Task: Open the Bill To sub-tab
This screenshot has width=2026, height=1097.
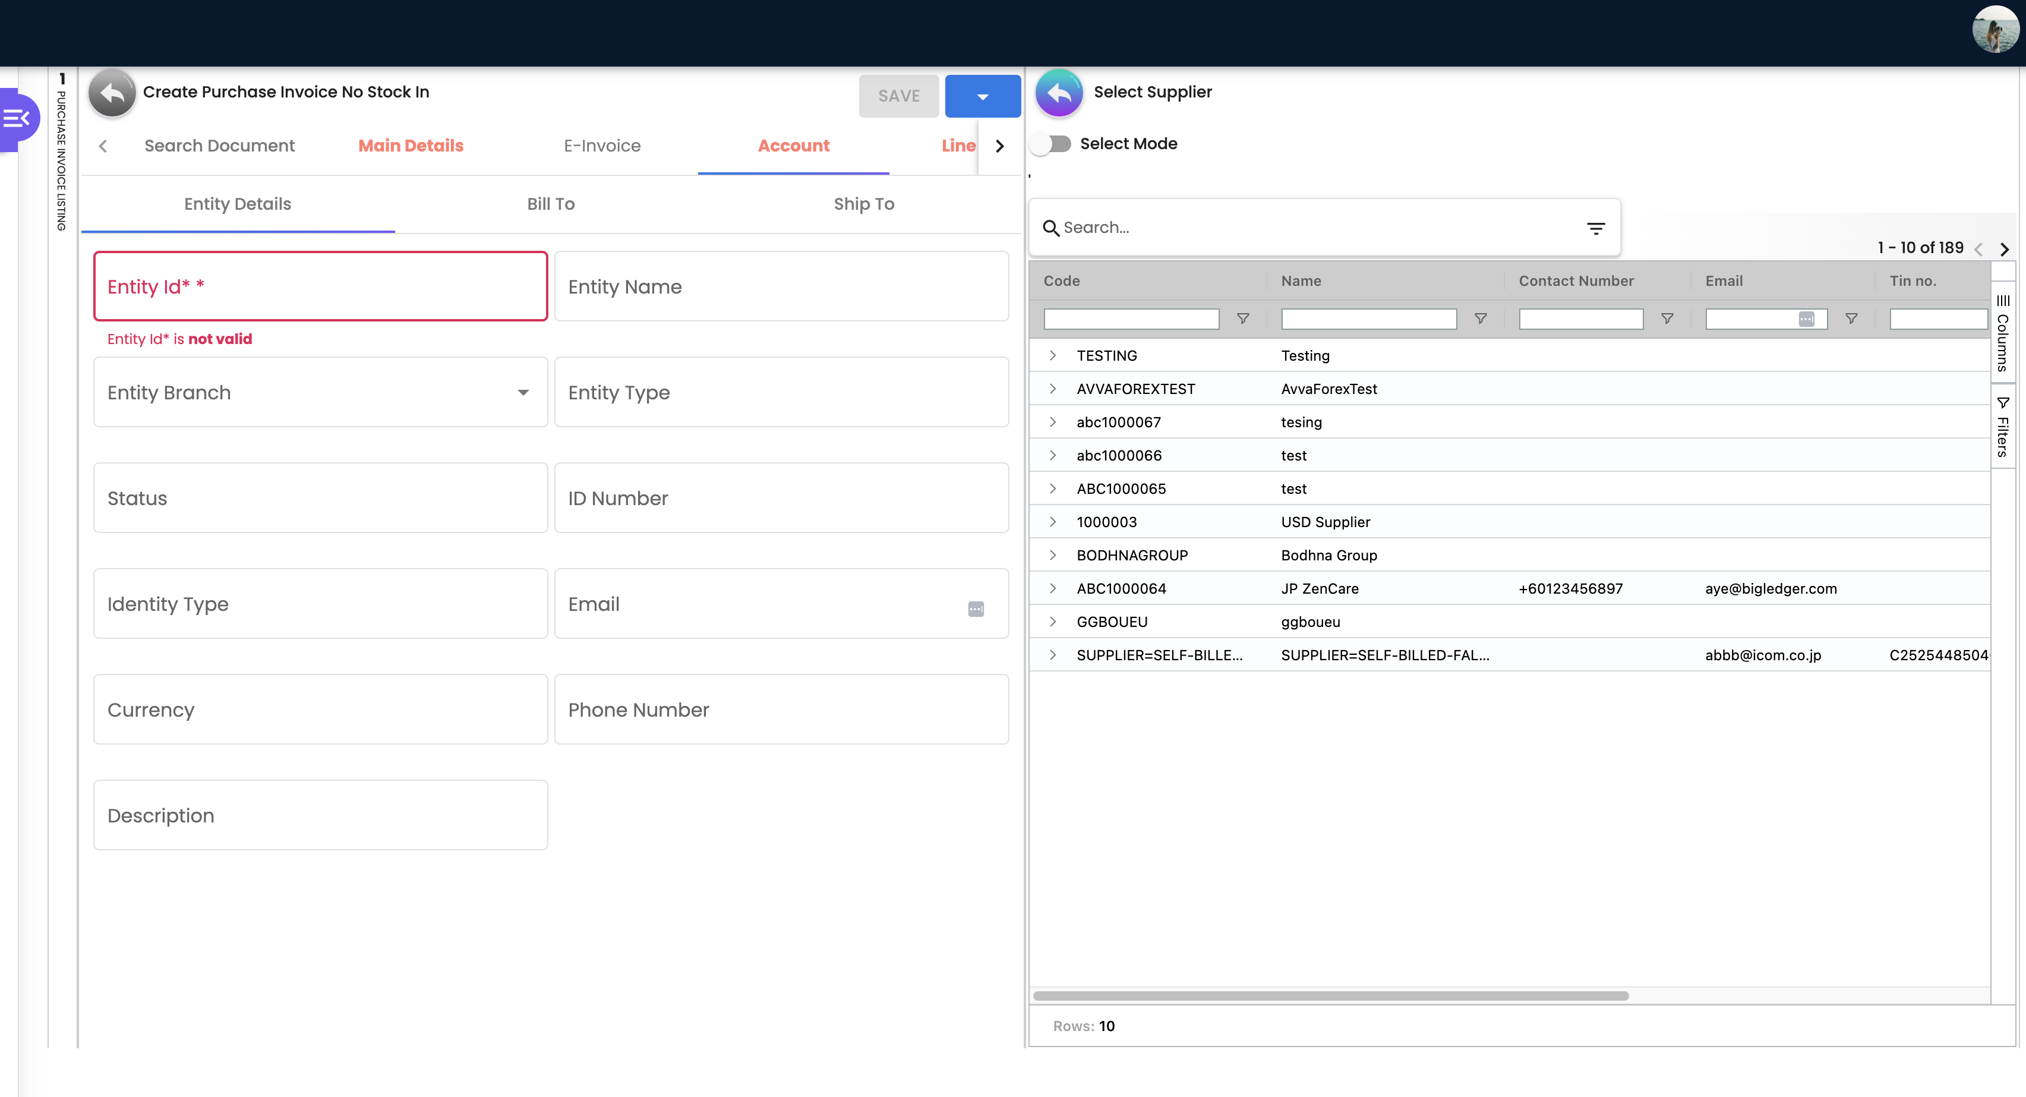Action: click(x=551, y=204)
